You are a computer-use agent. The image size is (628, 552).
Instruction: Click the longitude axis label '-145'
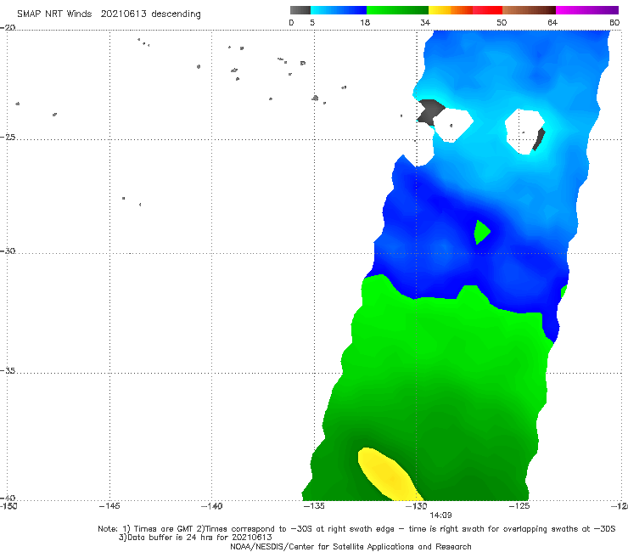pos(109,506)
